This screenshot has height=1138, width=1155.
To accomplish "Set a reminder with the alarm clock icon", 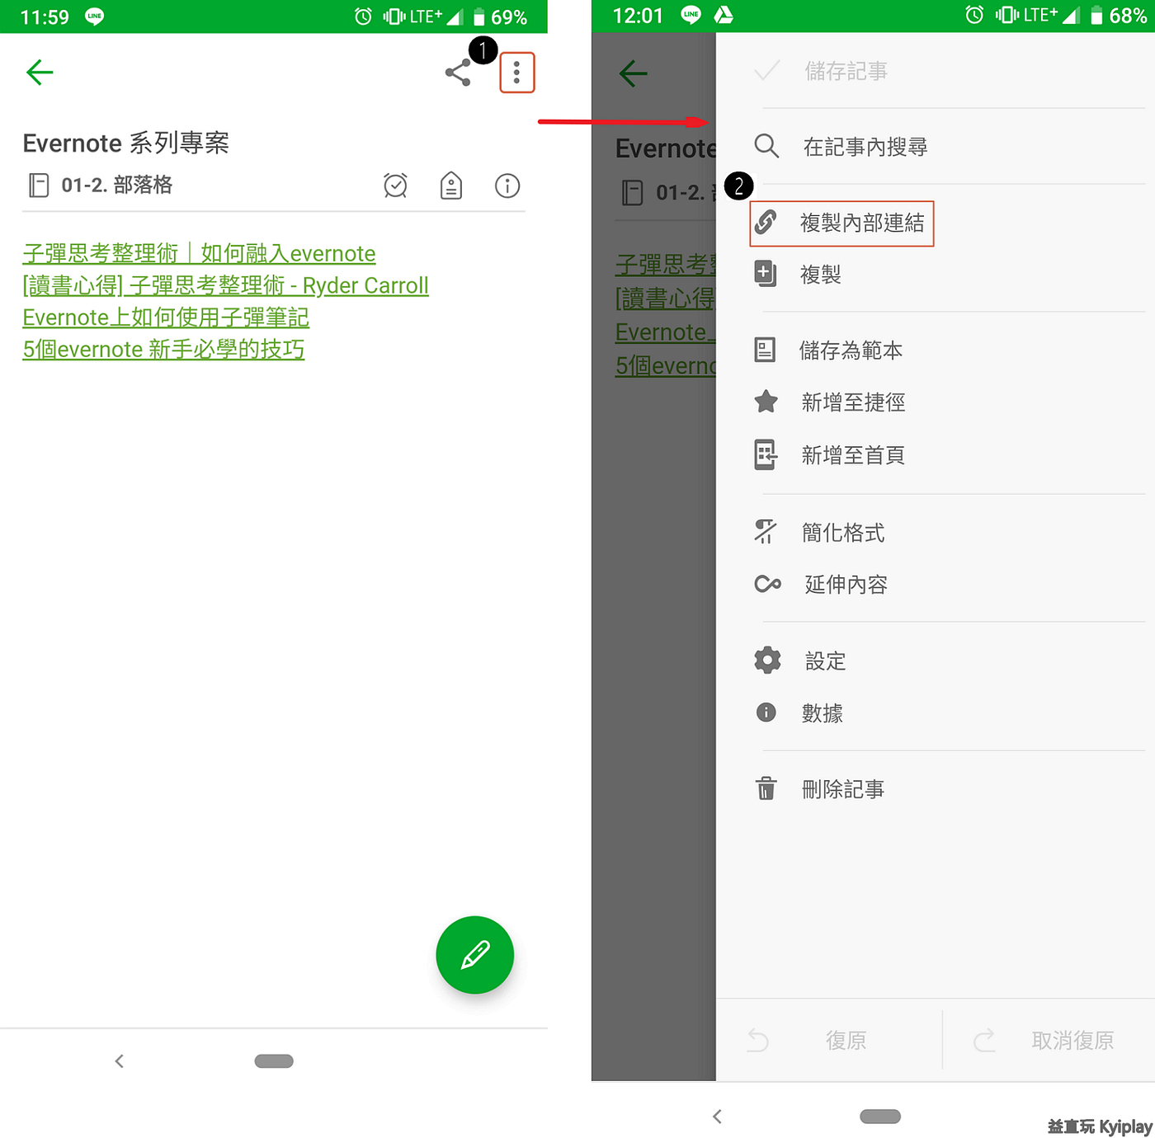I will [396, 186].
